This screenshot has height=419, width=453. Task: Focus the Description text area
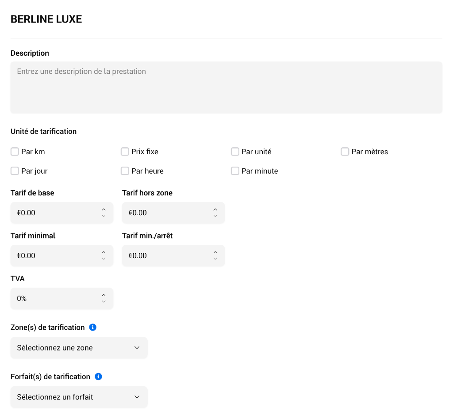pyautogui.click(x=226, y=87)
